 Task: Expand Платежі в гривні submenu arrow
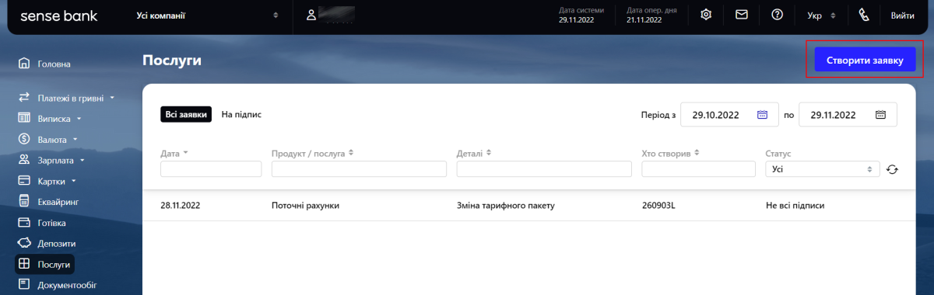(x=112, y=99)
